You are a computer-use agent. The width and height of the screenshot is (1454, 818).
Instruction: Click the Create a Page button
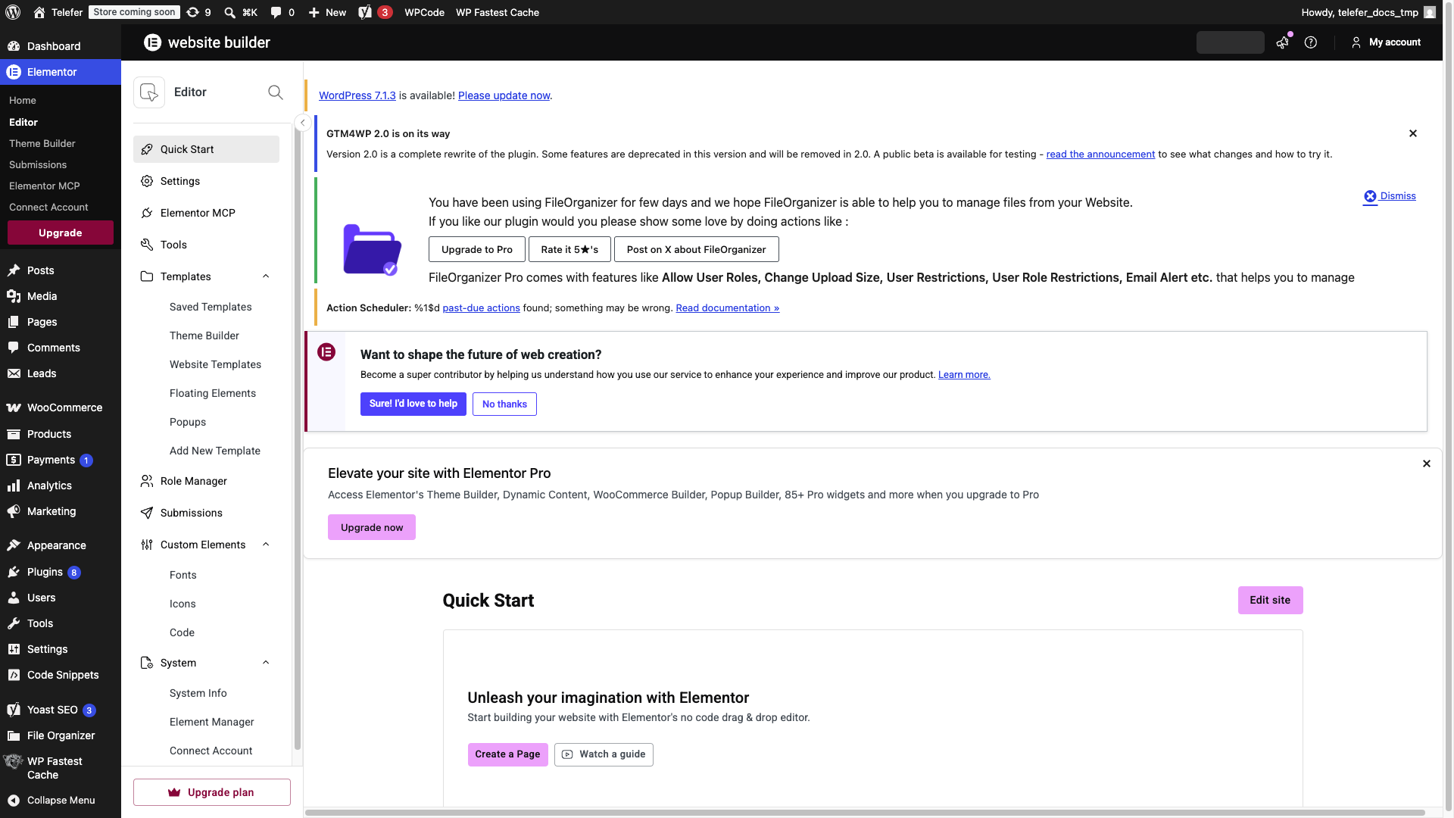507,754
